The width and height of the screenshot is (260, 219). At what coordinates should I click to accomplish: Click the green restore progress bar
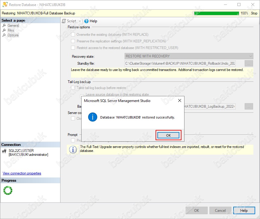click(x=217, y=13)
